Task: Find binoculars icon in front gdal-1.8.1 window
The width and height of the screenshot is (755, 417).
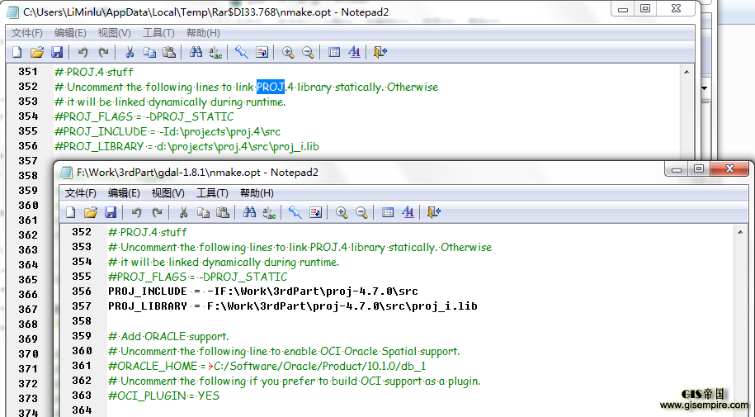Action: 249,212
